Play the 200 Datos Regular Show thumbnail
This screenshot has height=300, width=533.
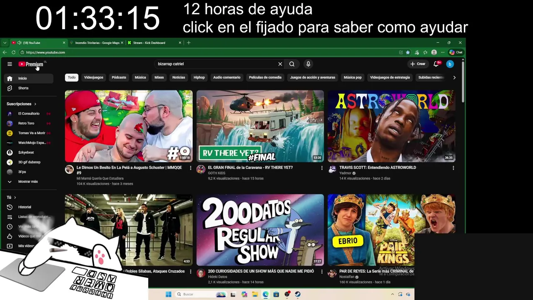pyautogui.click(x=260, y=230)
